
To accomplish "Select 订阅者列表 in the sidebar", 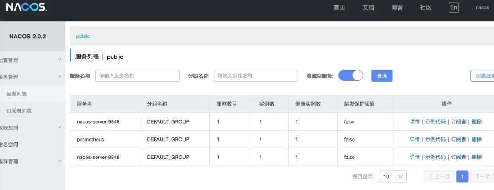I will tap(19, 111).
